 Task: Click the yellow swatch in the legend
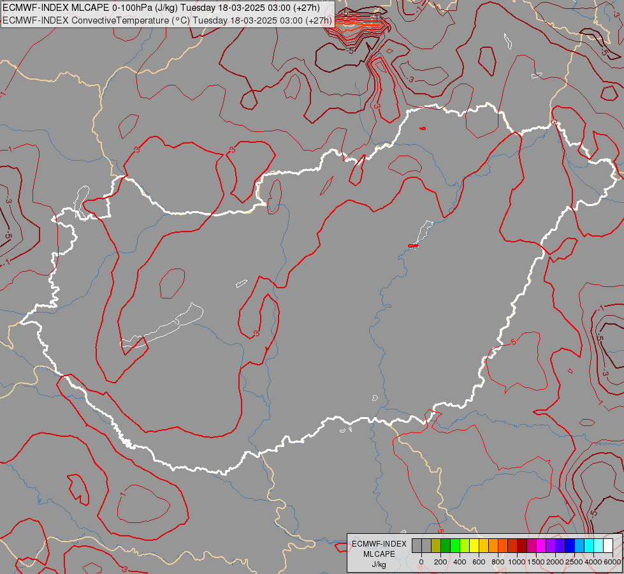point(474,545)
